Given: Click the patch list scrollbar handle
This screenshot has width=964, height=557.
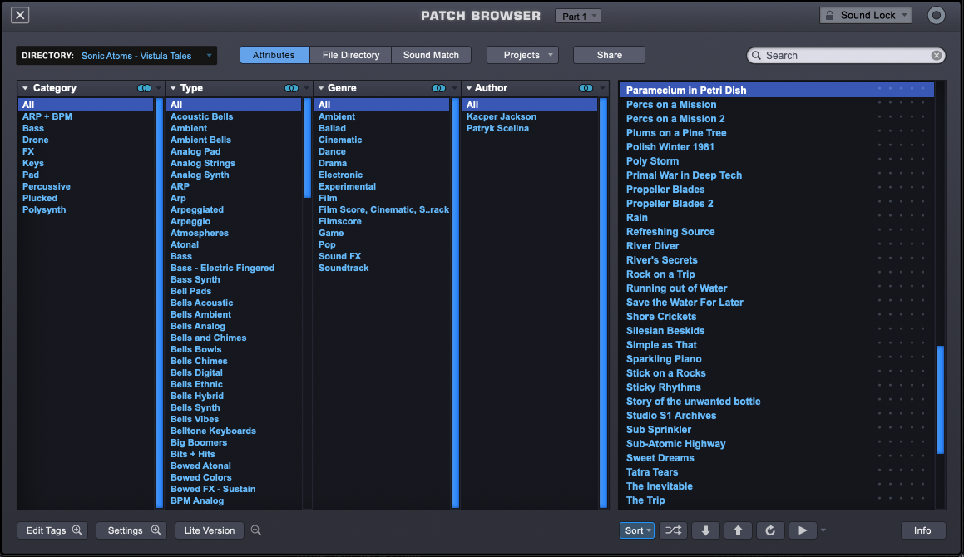Looking at the screenshot, I should tap(940, 400).
